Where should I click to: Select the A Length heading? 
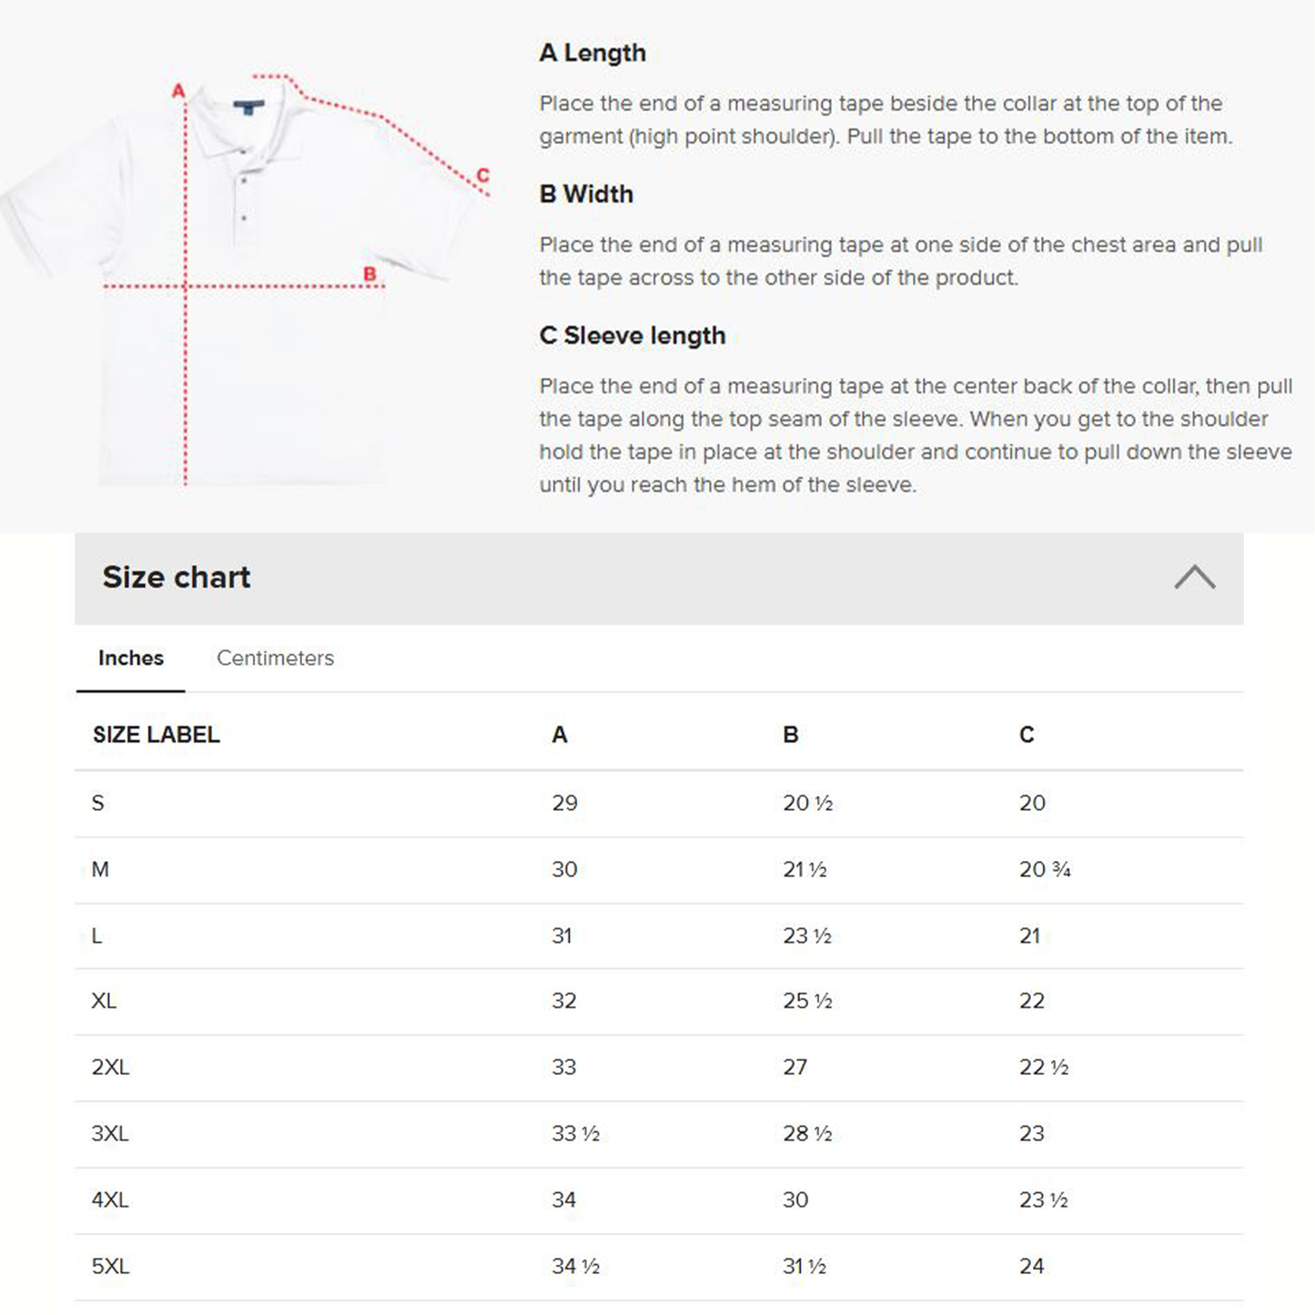[592, 53]
